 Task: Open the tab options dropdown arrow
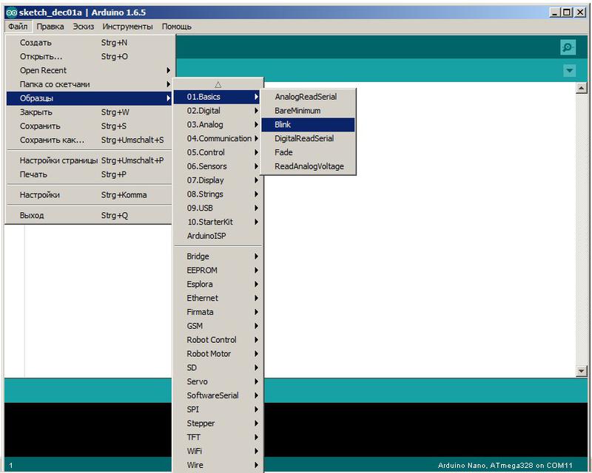tap(569, 70)
